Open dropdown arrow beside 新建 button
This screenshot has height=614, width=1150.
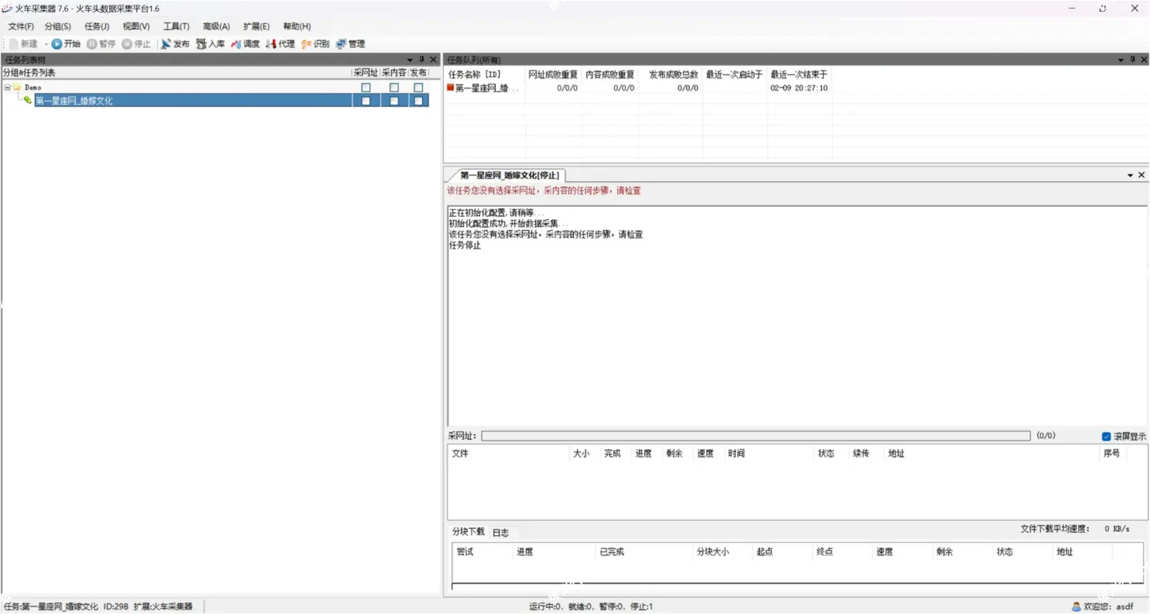(x=46, y=44)
